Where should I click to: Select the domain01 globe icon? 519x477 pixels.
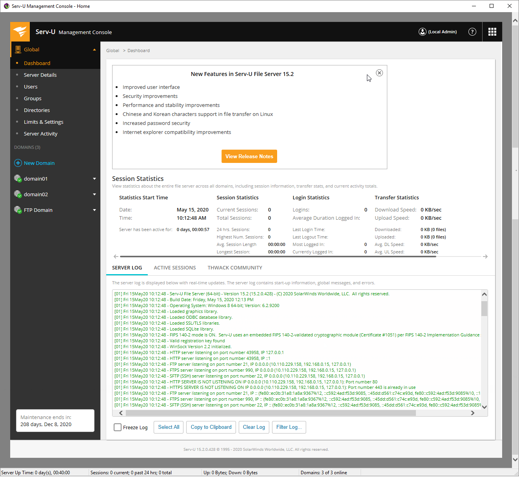[18, 179]
